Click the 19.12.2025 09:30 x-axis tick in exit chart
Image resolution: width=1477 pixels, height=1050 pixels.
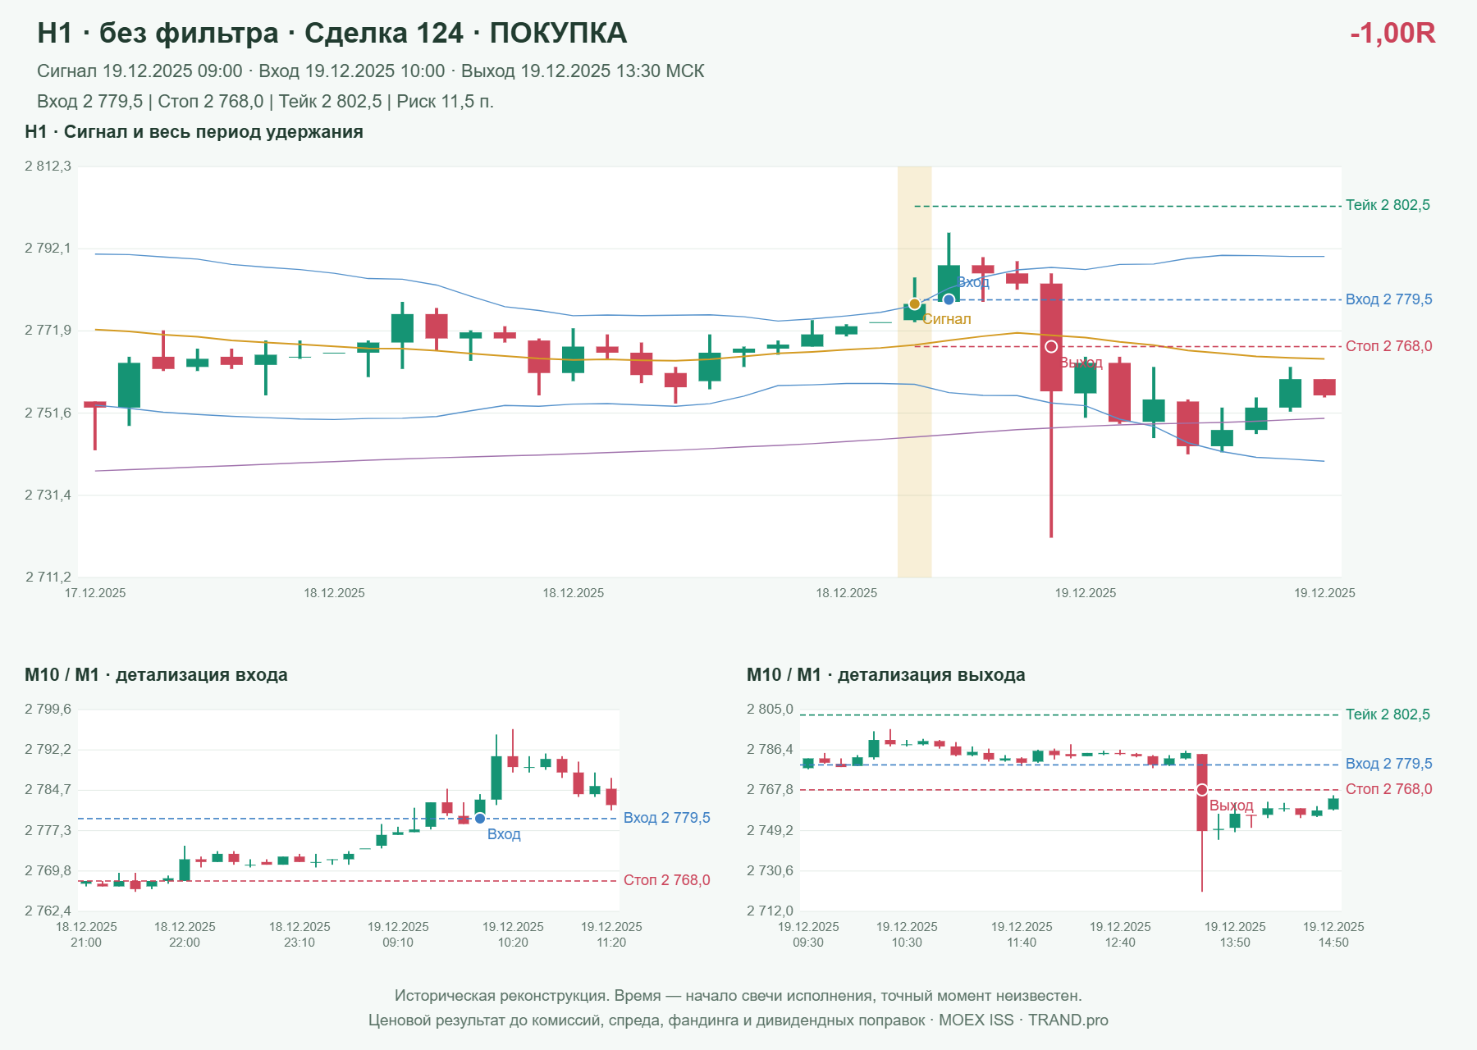tap(808, 934)
